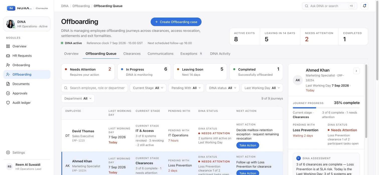Click EMP-1215 employee ID
379x175 pixels.
click(78, 141)
